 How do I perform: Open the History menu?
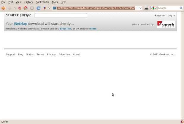pyautogui.click(x=28, y=2)
